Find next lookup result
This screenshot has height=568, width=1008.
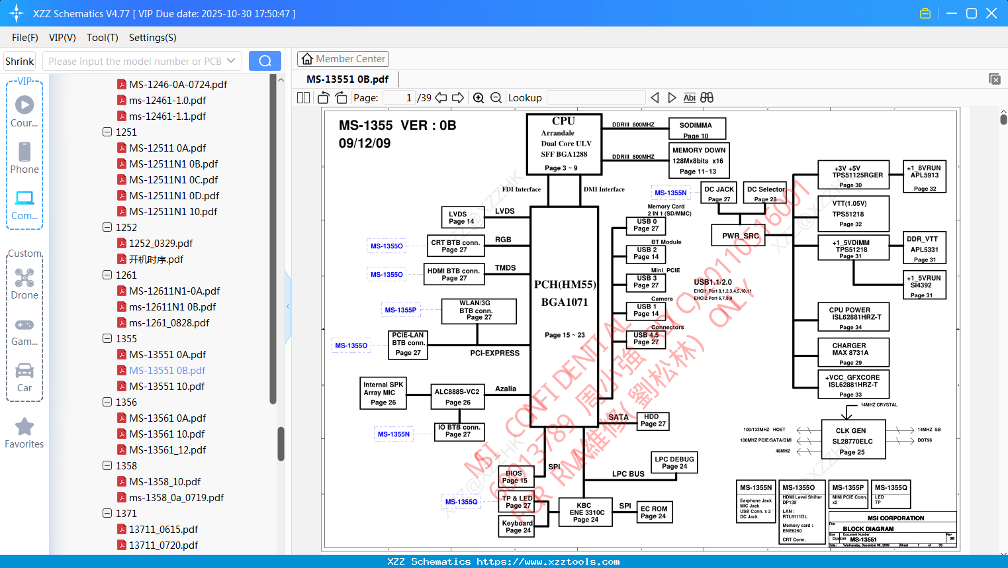tap(672, 98)
